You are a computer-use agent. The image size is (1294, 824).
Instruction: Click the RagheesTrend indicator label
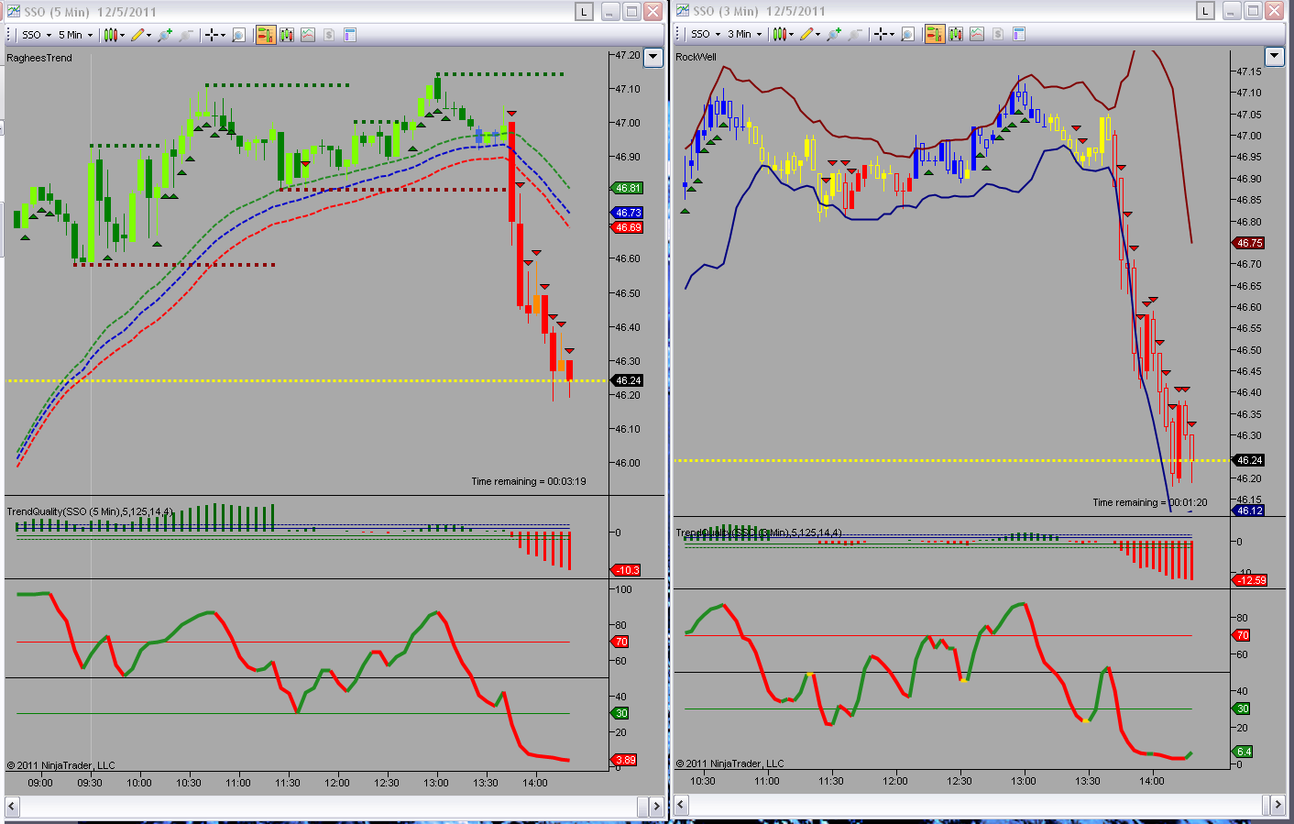pos(39,58)
